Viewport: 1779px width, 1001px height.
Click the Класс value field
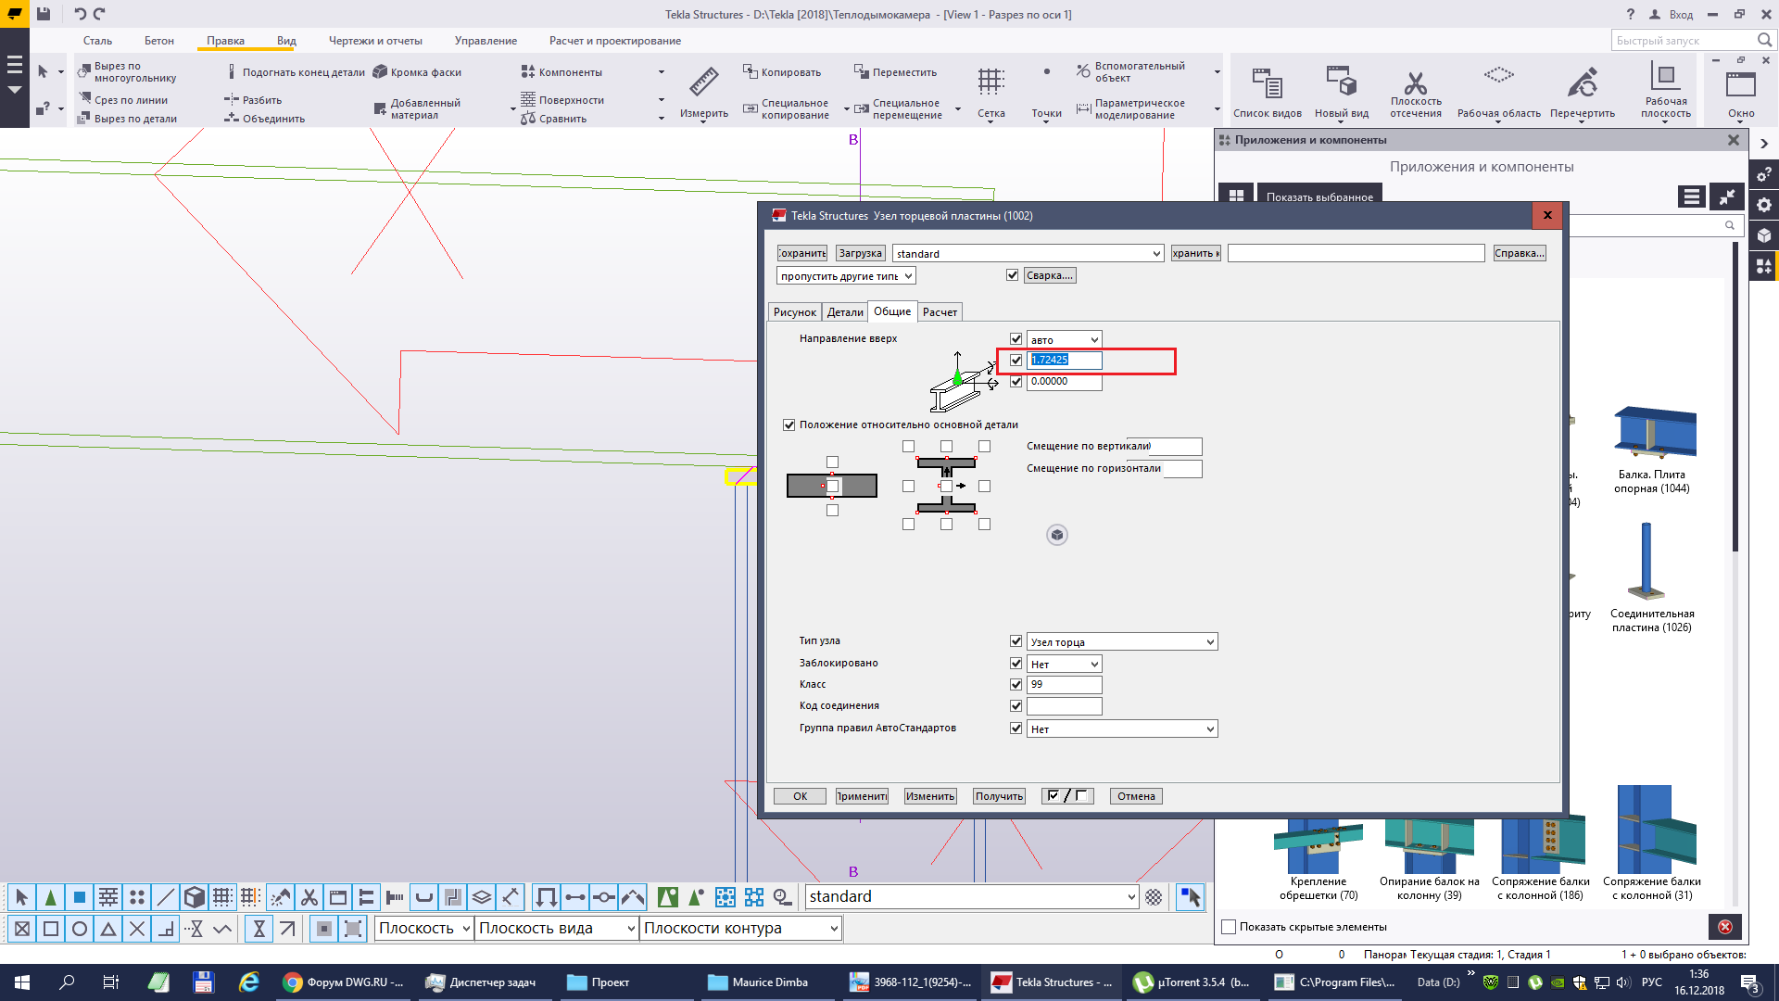[x=1065, y=684]
